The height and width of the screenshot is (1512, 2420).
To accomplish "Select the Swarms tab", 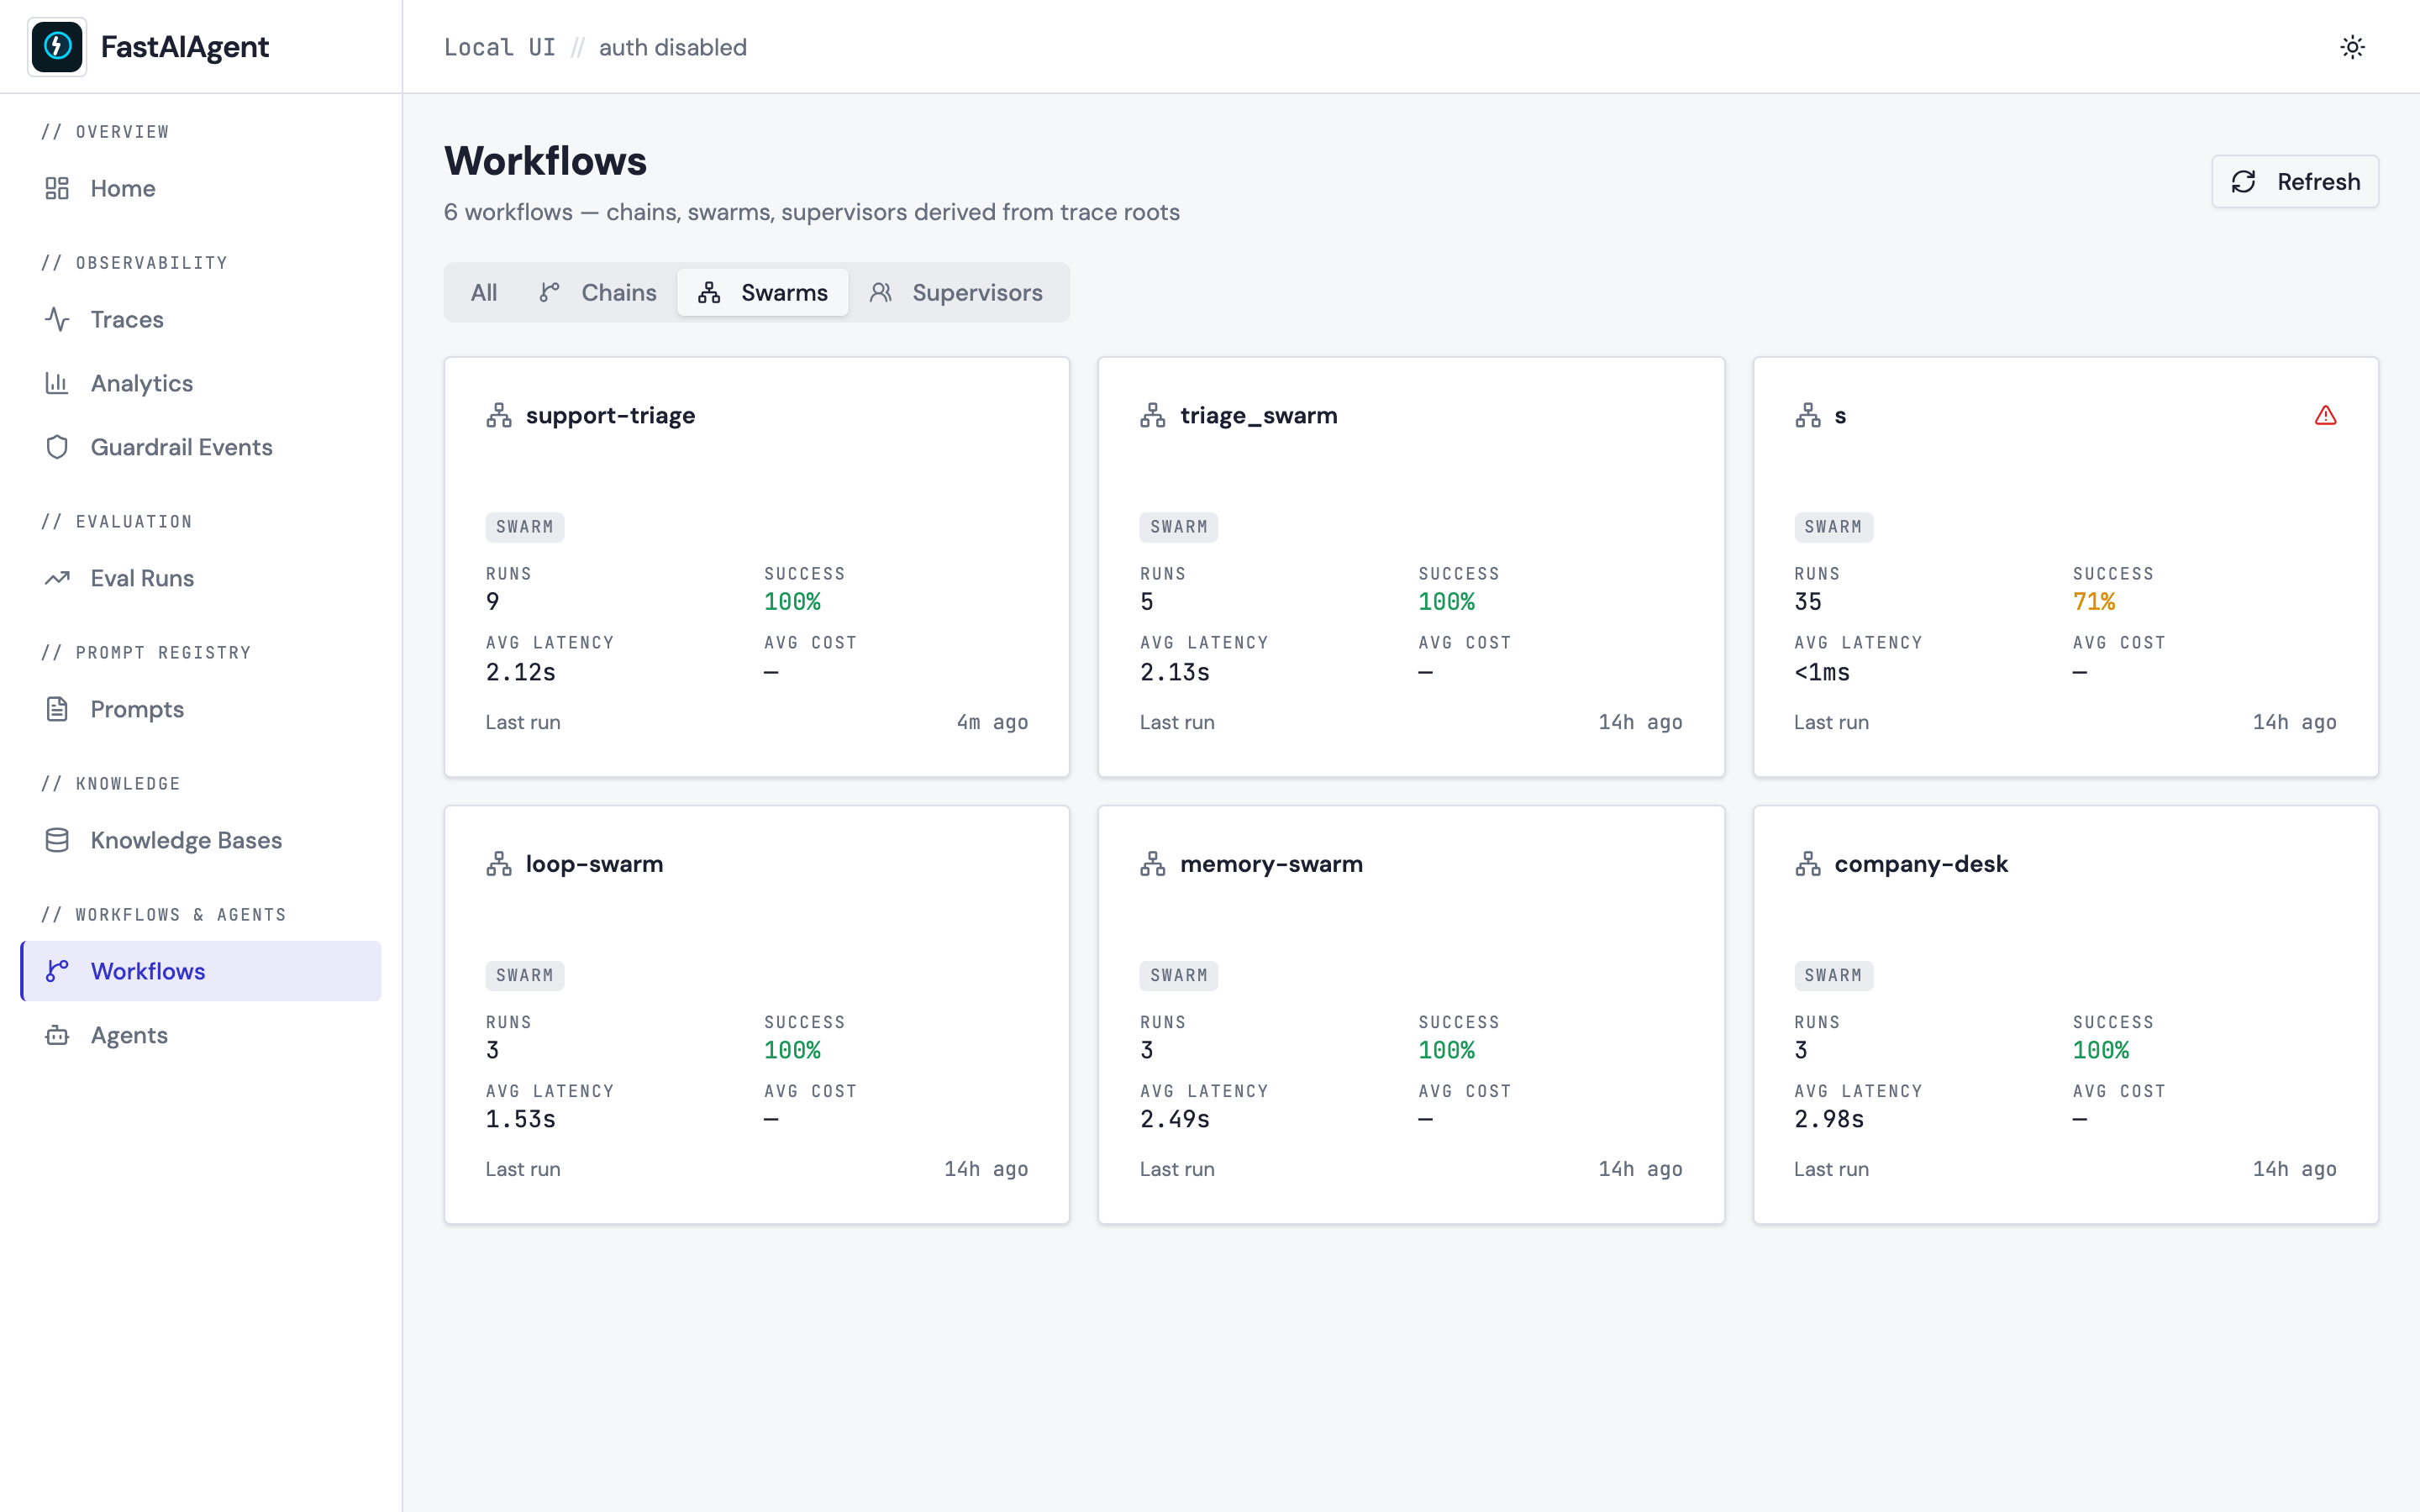I will [x=763, y=292].
